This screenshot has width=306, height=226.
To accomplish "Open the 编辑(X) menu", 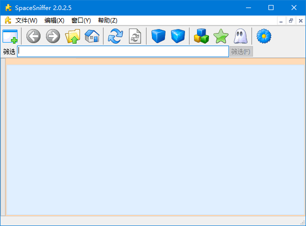I will 54,21.
